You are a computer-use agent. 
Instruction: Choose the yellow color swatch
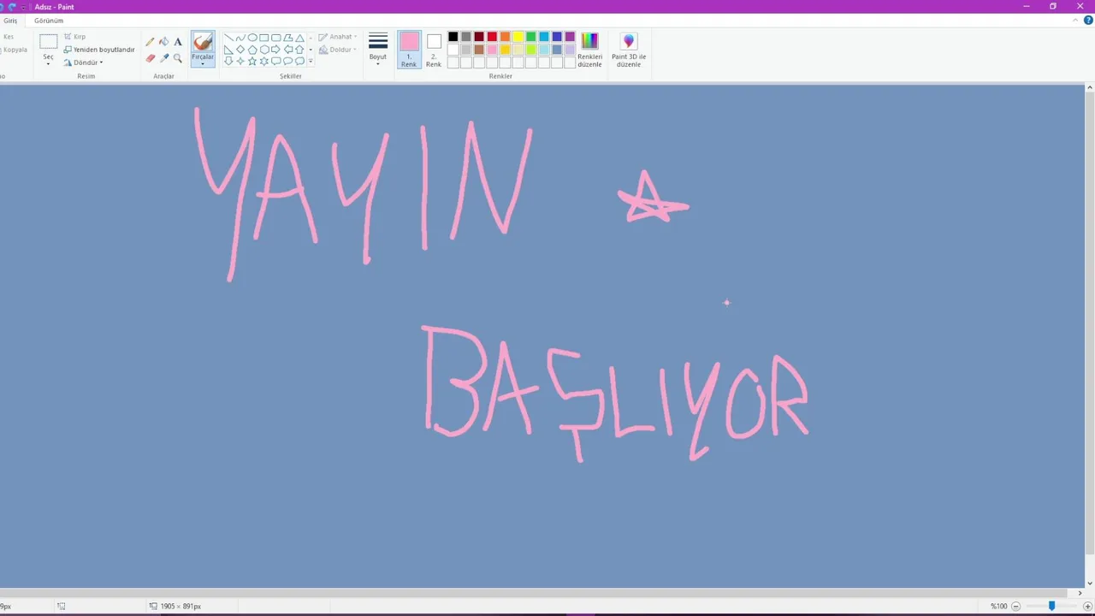click(x=518, y=37)
